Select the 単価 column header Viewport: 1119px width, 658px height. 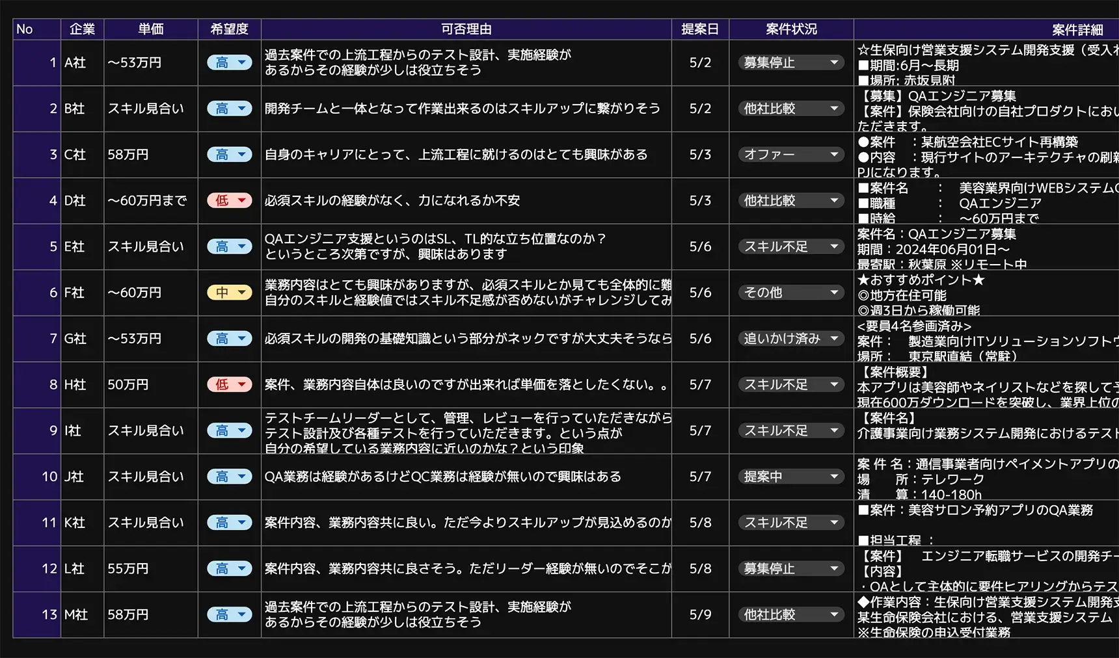[151, 29]
